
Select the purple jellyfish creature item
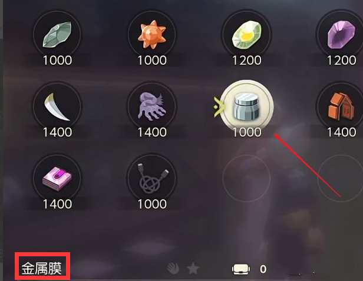coord(152,106)
